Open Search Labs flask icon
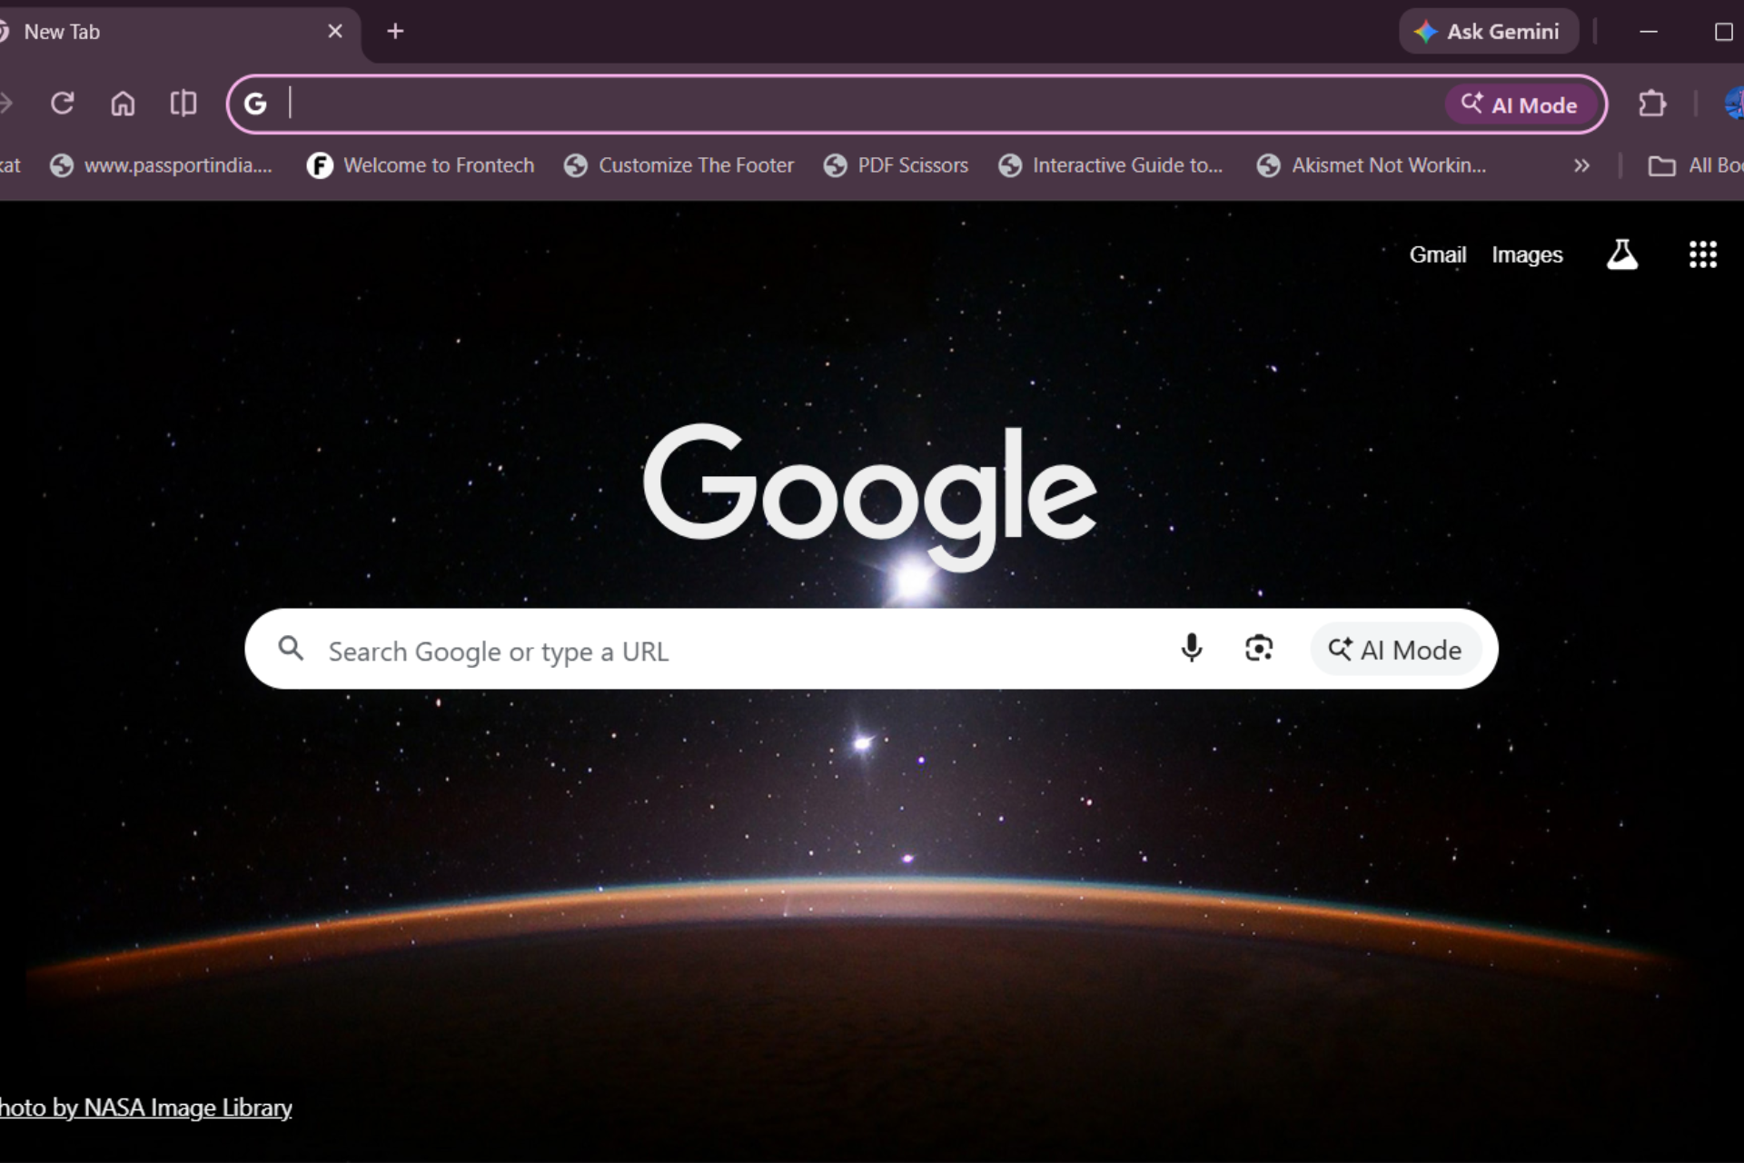 click(1622, 254)
